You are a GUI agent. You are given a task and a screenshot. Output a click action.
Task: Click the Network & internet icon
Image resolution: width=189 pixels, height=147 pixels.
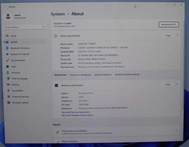tap(7, 54)
